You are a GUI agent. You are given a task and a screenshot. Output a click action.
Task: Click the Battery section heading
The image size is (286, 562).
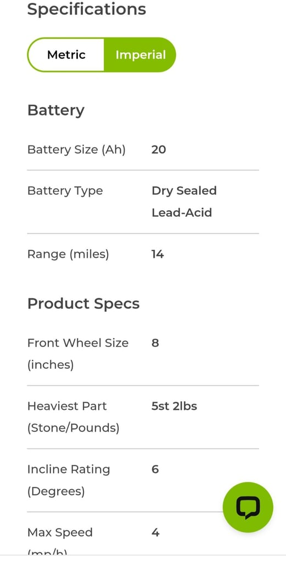56,110
